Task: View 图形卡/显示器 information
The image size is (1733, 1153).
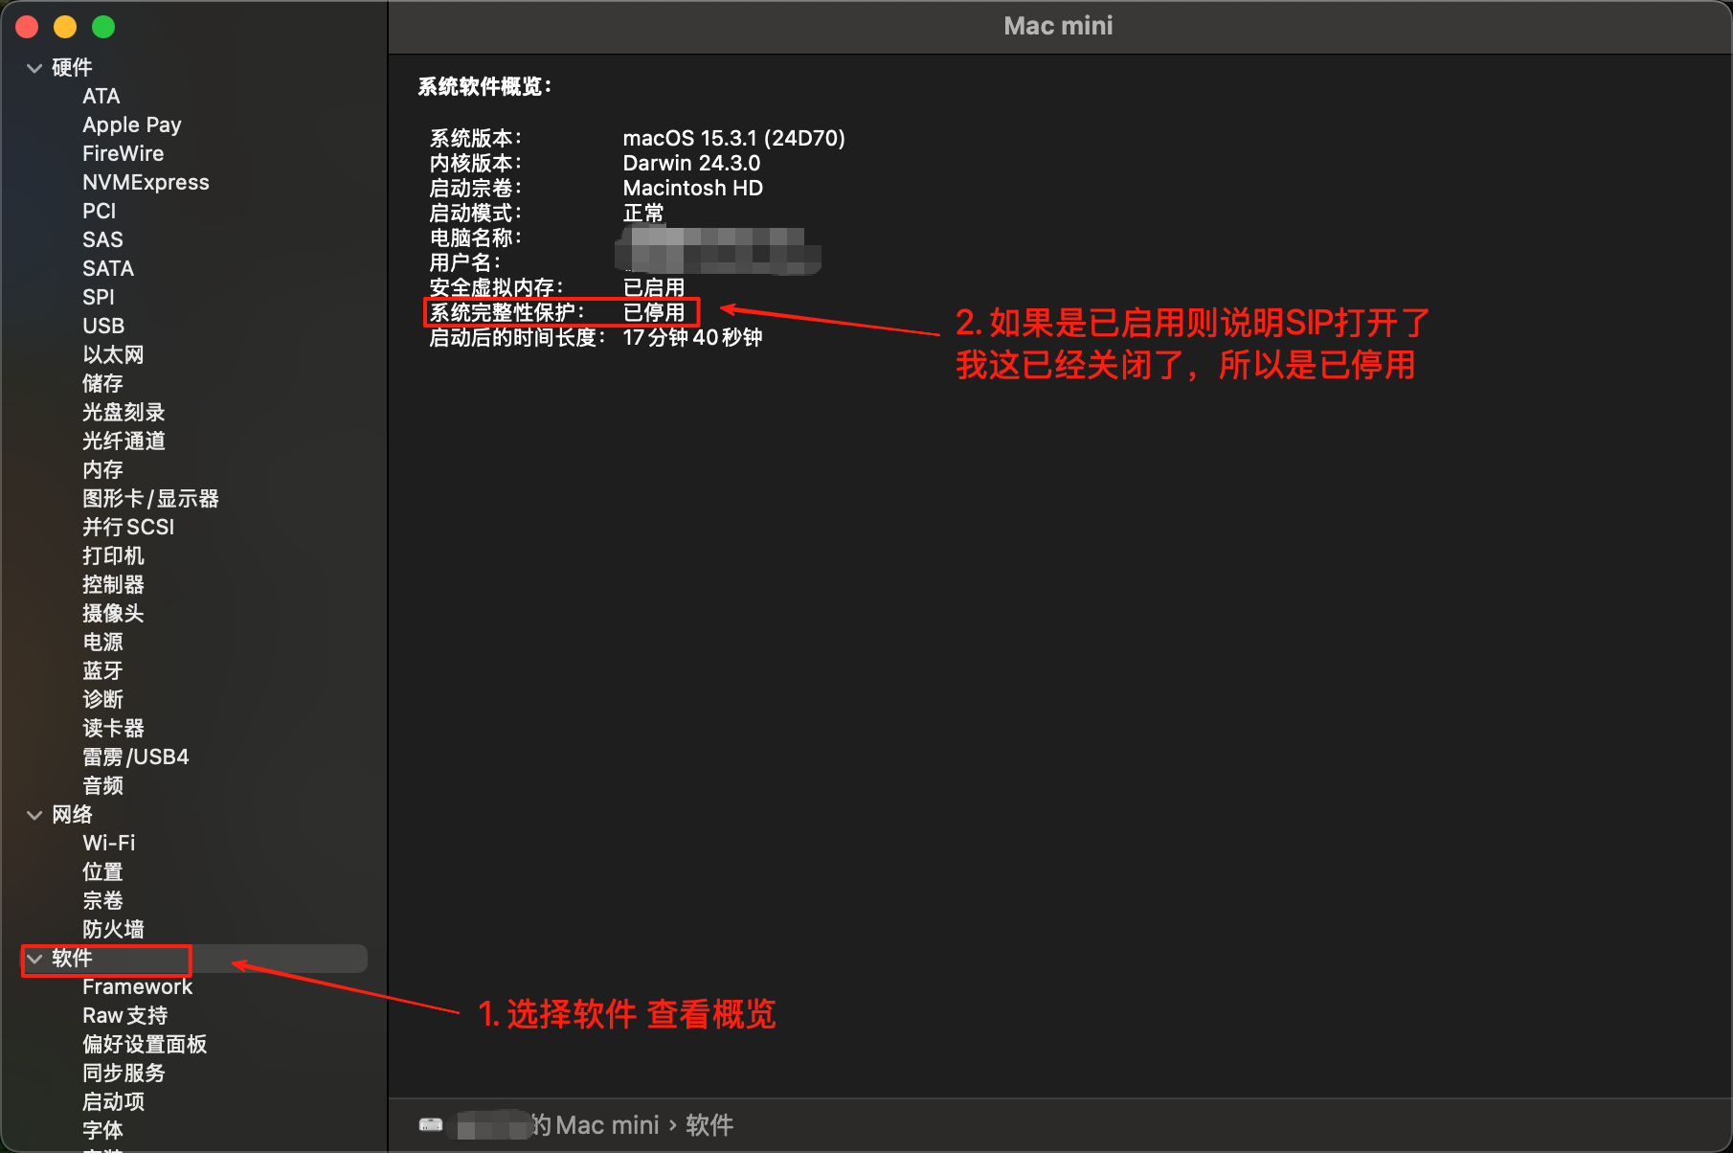Action: tap(151, 498)
